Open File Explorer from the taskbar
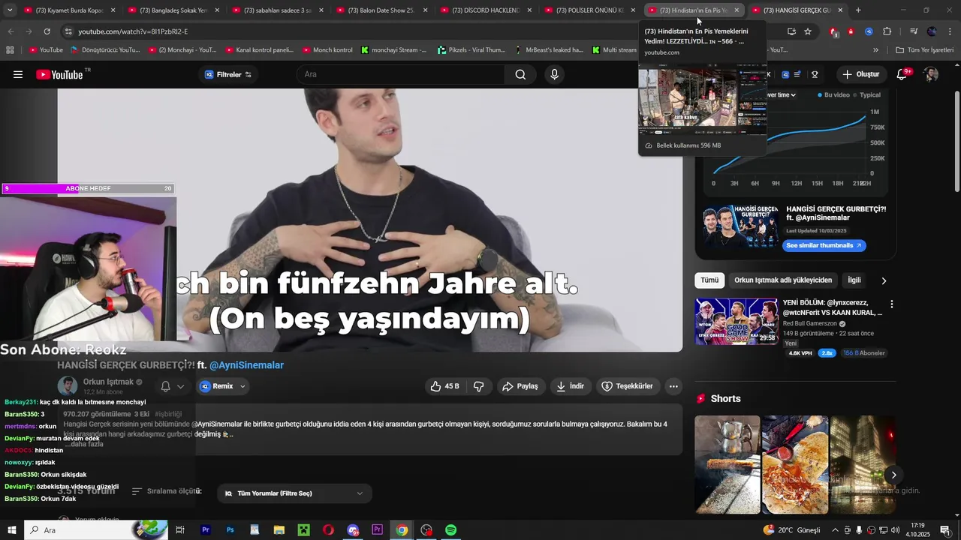 tap(279, 530)
